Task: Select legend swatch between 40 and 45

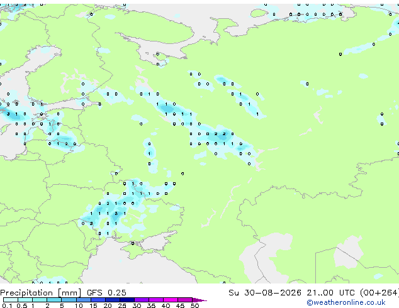Action: [171, 300]
